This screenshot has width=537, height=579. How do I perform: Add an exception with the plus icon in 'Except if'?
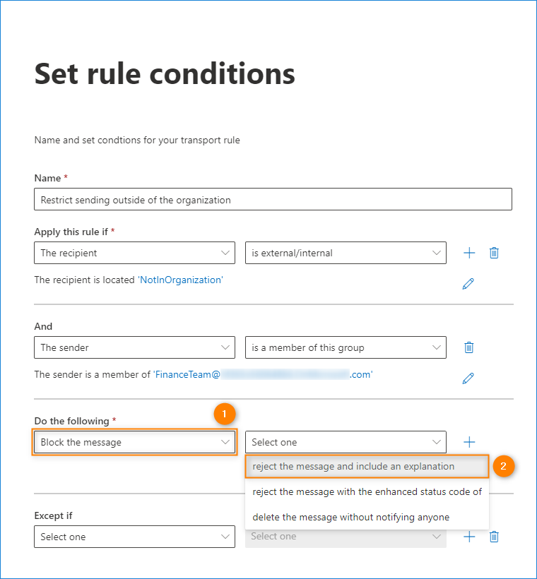[469, 537]
